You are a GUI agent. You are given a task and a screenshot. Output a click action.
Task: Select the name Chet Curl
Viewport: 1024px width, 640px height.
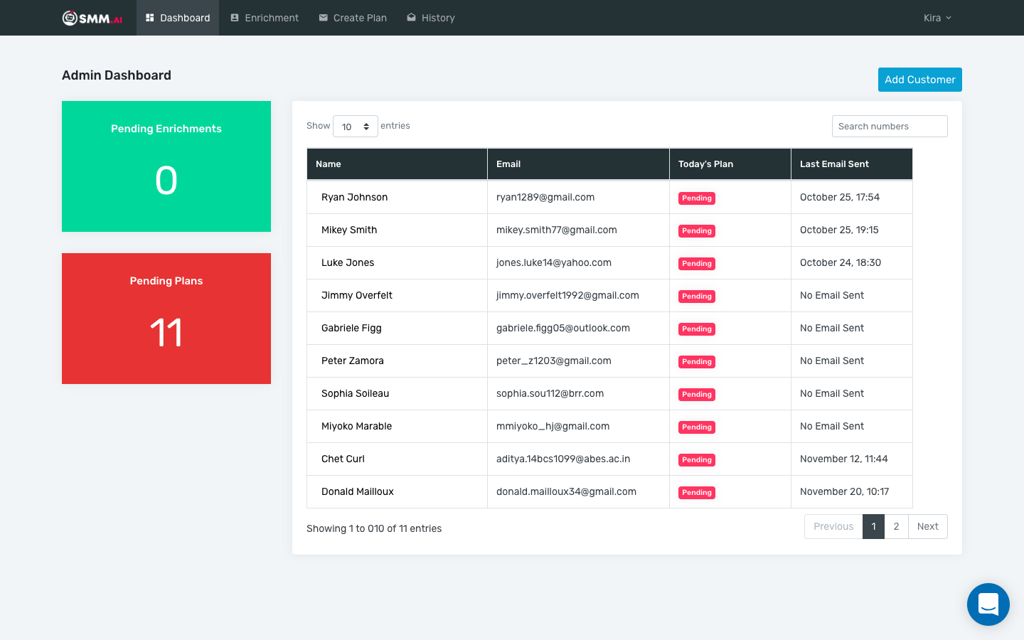(343, 459)
